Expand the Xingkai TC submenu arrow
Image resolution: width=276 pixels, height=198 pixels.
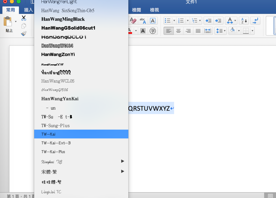point(123,161)
